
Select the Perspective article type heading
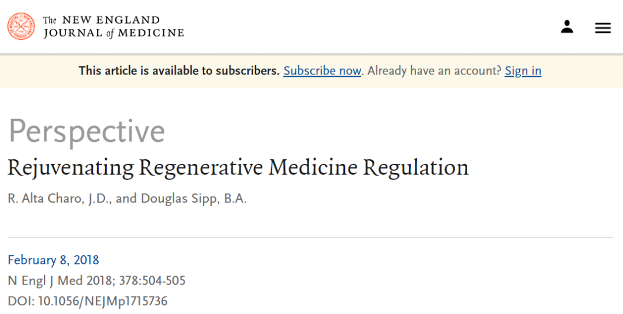(x=87, y=132)
